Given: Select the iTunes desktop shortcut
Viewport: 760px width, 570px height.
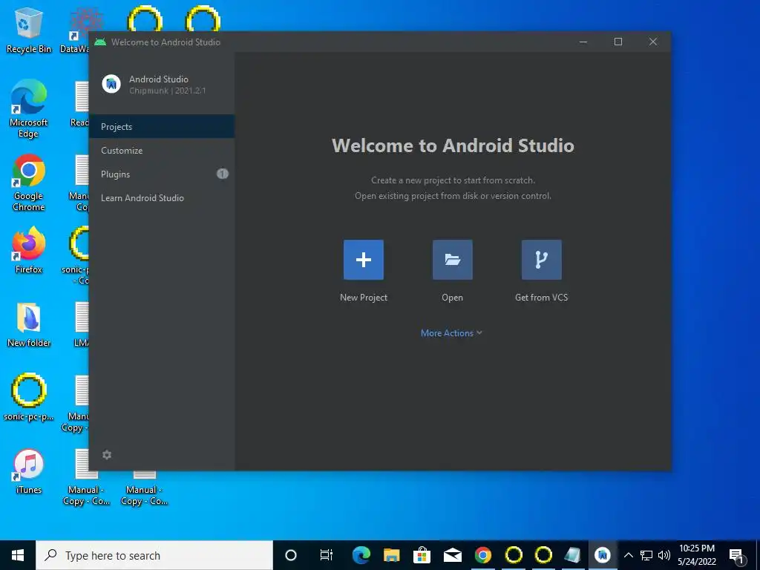Looking at the screenshot, I should (x=29, y=471).
